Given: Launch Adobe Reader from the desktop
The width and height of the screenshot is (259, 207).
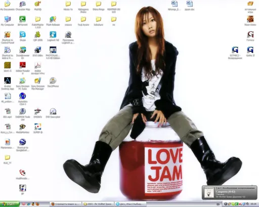Looking at the screenshot, I should pyautogui.click(x=22, y=65).
